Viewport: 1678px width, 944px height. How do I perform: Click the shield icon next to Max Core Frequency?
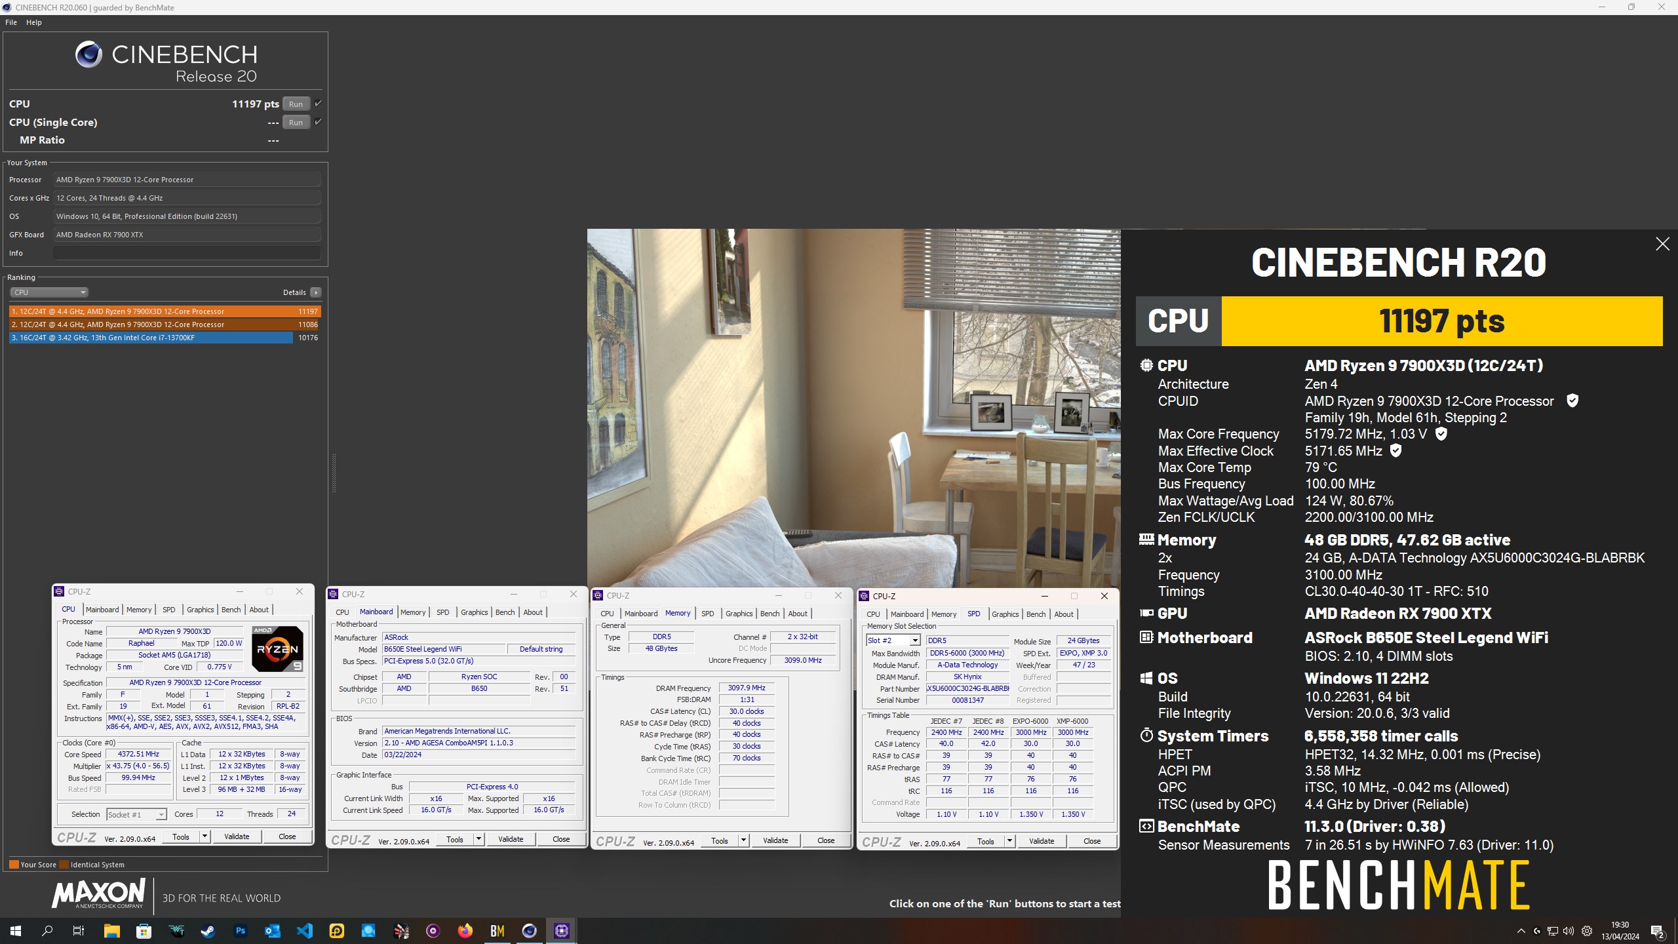click(x=1441, y=433)
